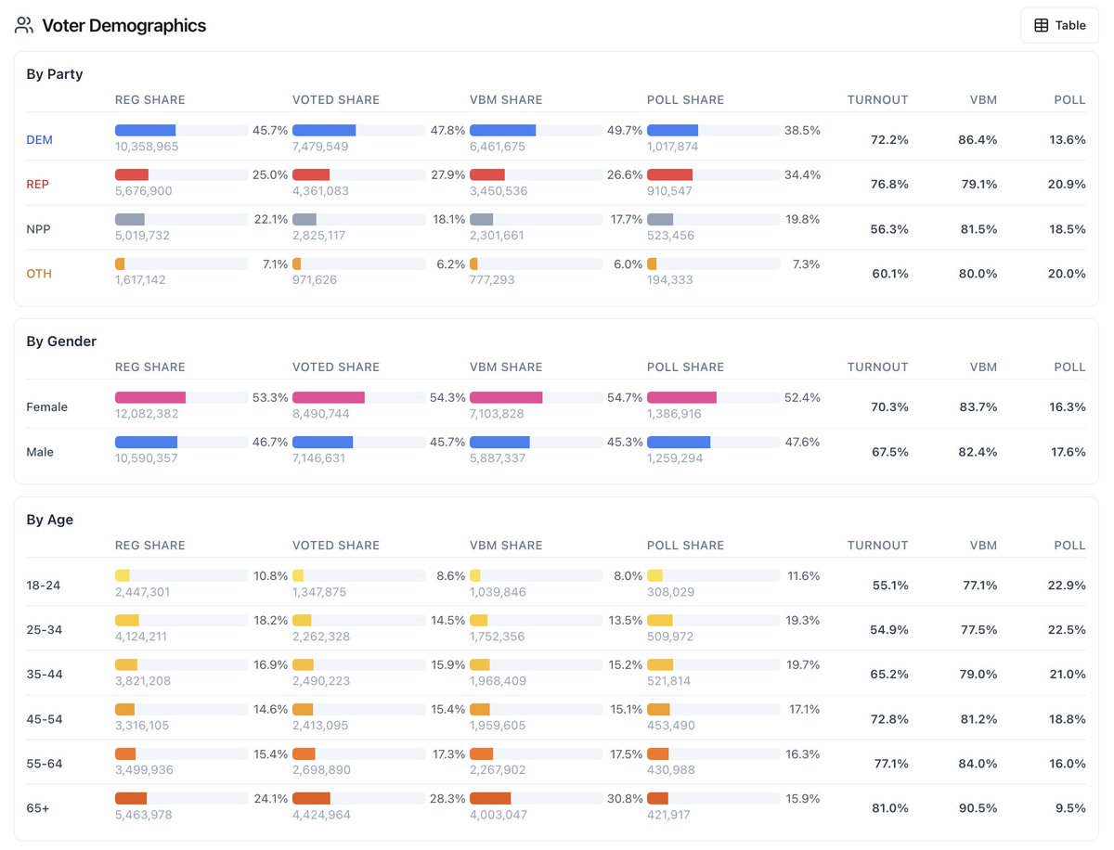
Task: Click the NPP party label
Action: pos(38,228)
